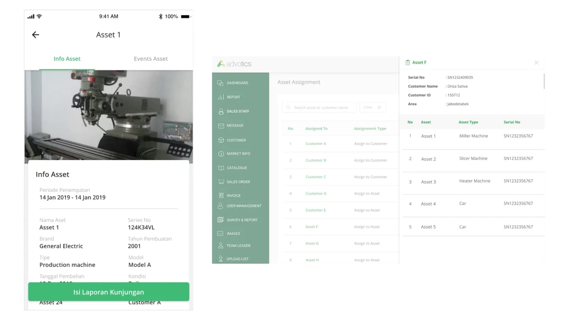The height and width of the screenshot is (320, 569).
Task: Open the Team Leader icon
Action: tap(220, 246)
